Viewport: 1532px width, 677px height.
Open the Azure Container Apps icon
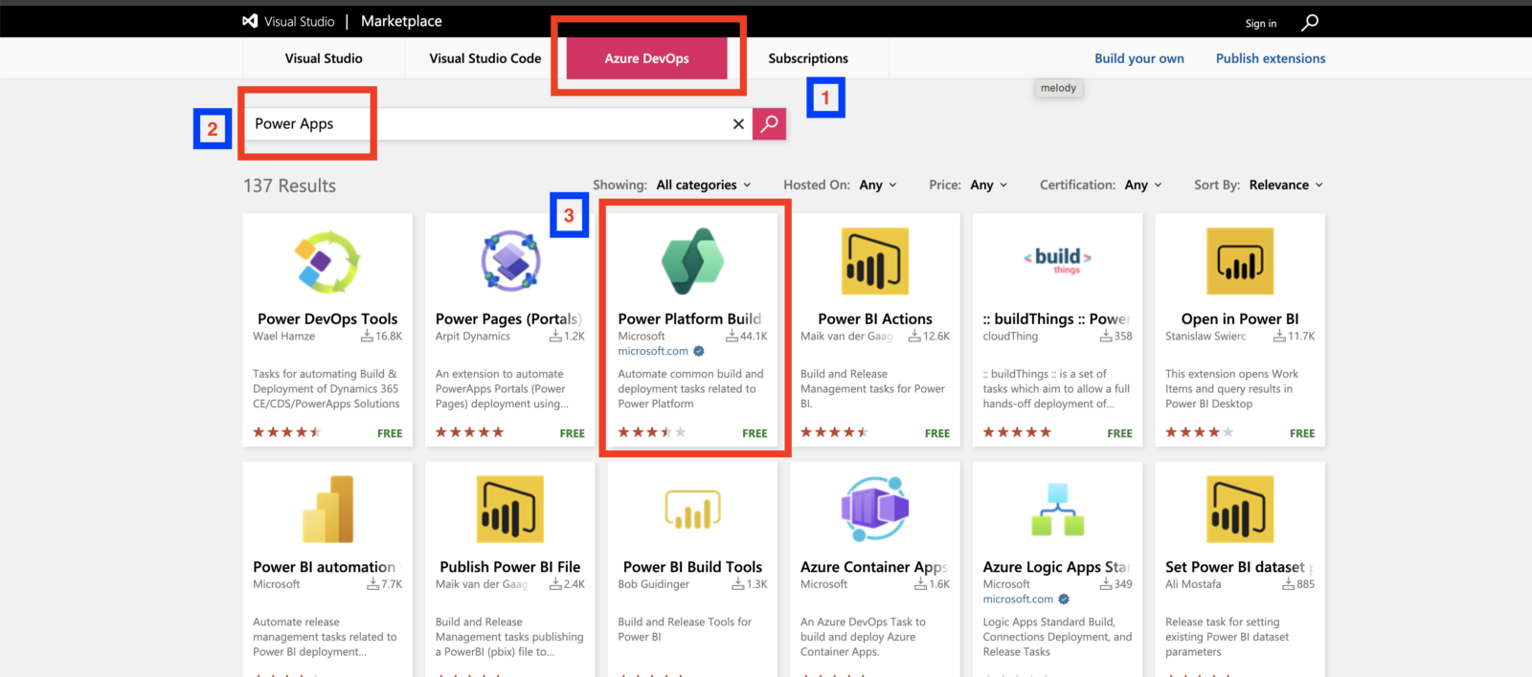[875, 509]
